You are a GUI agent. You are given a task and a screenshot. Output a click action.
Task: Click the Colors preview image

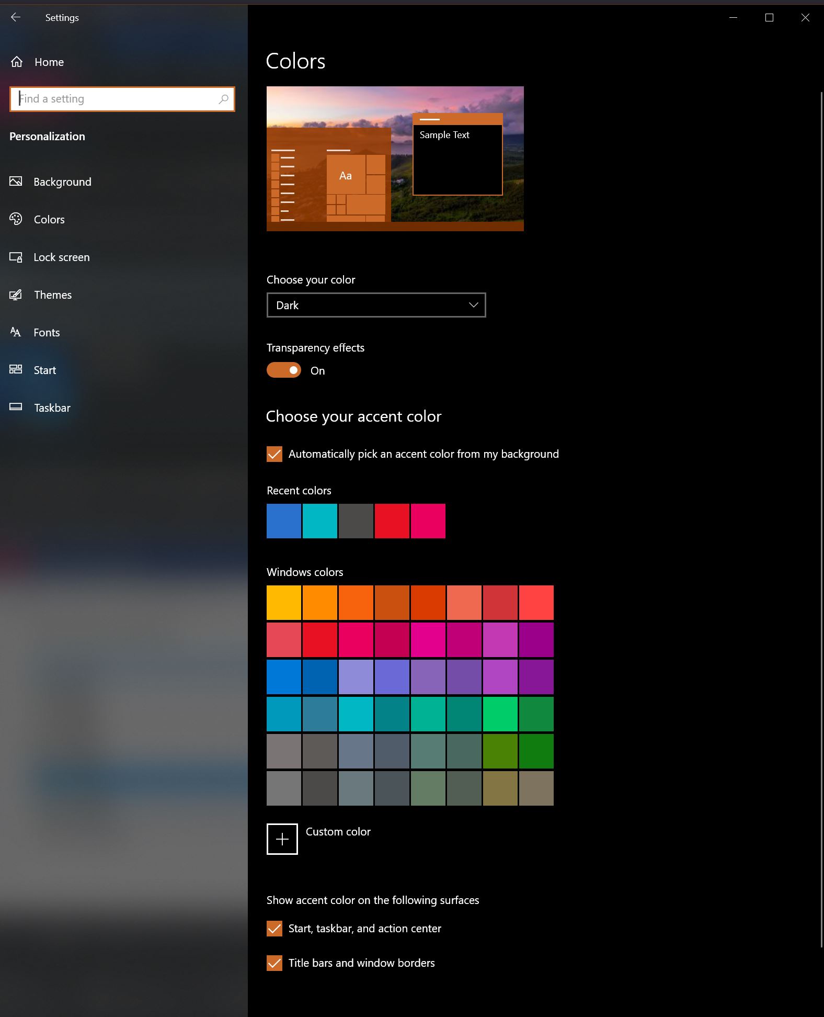[x=395, y=159]
